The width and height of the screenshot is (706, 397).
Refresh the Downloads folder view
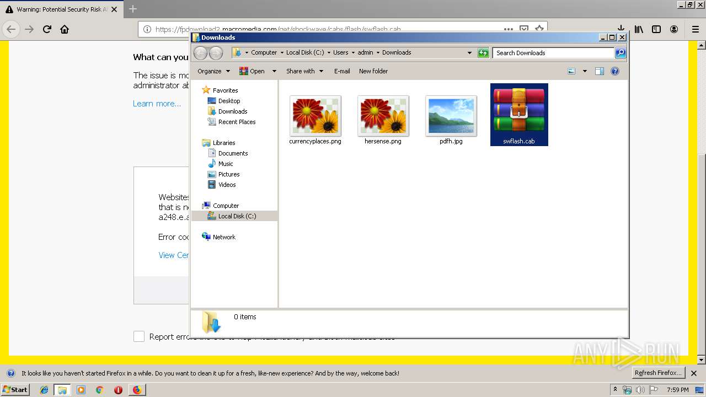(483, 53)
